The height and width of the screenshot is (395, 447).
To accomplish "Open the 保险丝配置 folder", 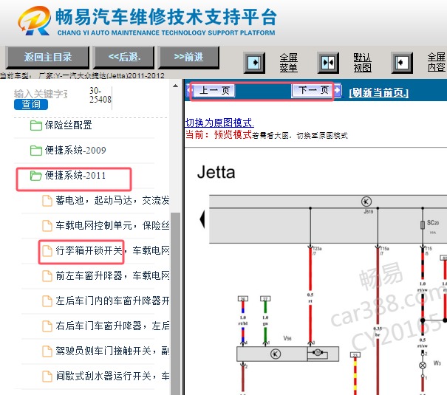I will [x=68, y=125].
